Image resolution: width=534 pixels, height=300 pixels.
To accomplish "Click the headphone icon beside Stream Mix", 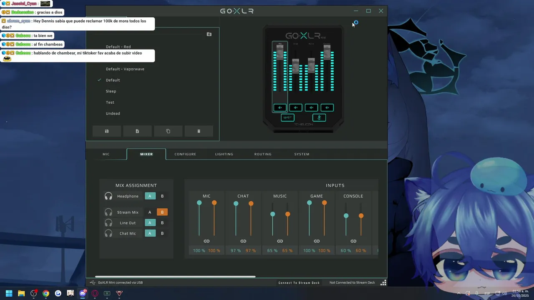I will [108, 212].
